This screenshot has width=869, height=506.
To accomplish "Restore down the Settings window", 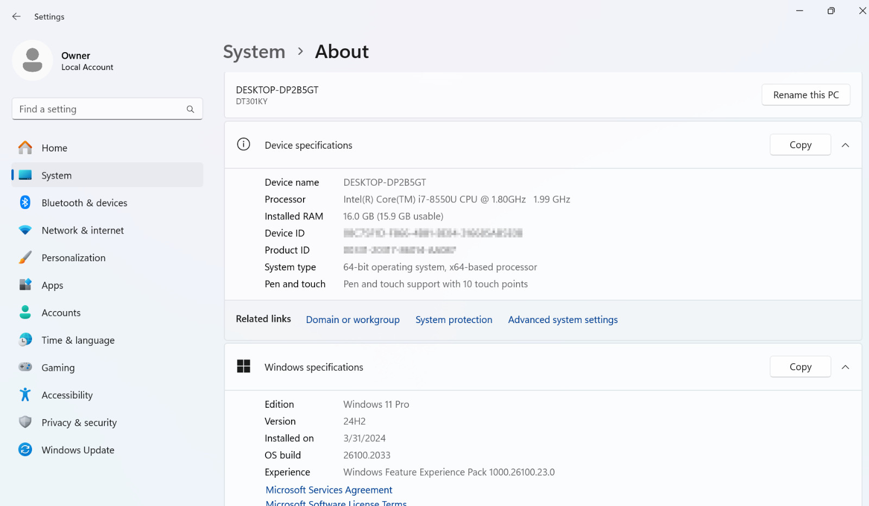I will pyautogui.click(x=831, y=11).
